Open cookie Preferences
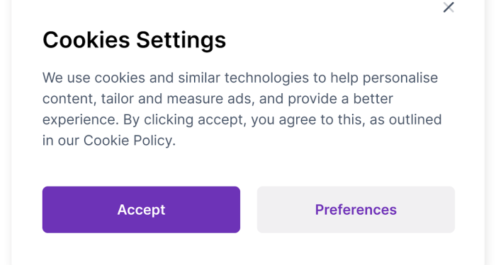Image resolution: width=496 pixels, height=265 pixels. point(356,209)
